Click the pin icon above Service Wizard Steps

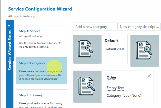coord(9,26)
